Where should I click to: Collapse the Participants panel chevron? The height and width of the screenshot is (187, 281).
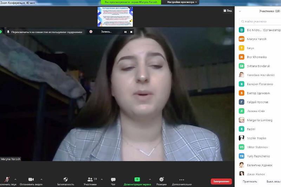pyautogui.click(x=240, y=11)
